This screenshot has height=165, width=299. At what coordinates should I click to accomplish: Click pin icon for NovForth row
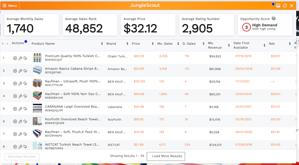tap(20, 121)
